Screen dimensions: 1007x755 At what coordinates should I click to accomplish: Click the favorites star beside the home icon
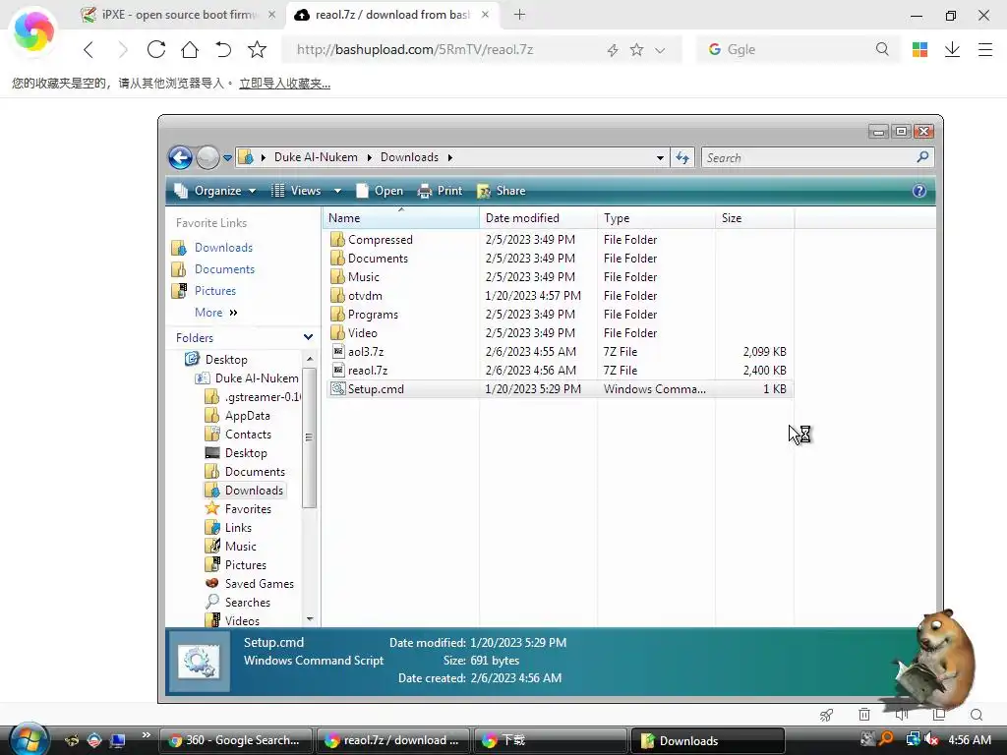[257, 49]
